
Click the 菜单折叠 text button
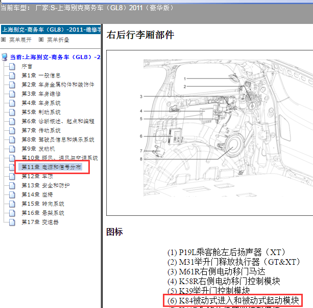point(58,40)
